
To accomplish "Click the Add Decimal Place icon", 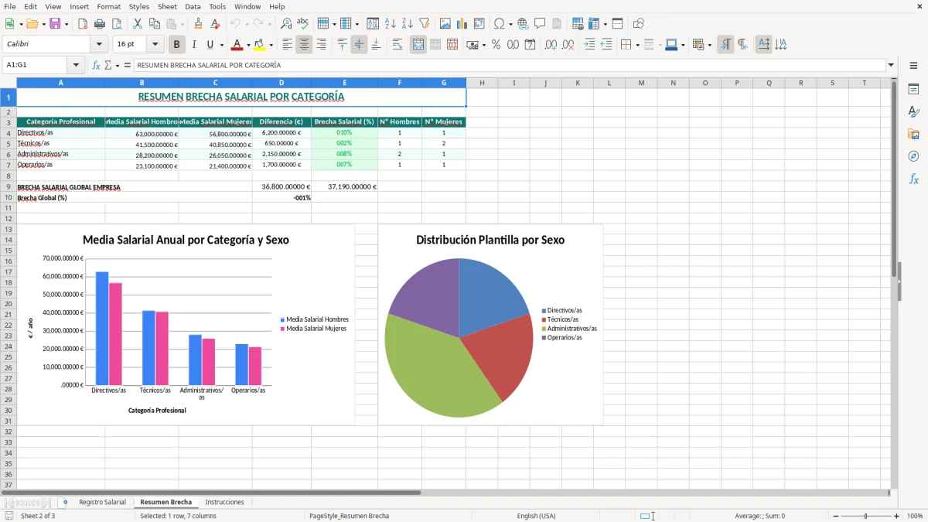I will point(551,45).
